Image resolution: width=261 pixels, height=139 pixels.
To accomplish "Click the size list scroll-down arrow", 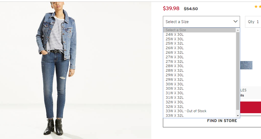I will (238, 115).
